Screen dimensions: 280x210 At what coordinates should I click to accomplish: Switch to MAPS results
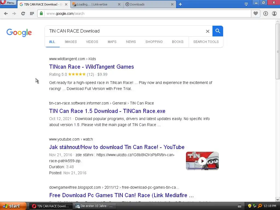coord(112,42)
